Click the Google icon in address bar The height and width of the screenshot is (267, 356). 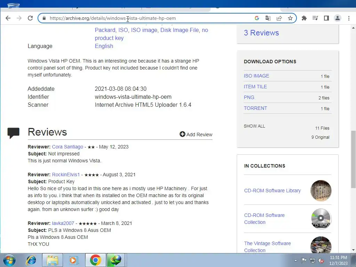pos(257,18)
